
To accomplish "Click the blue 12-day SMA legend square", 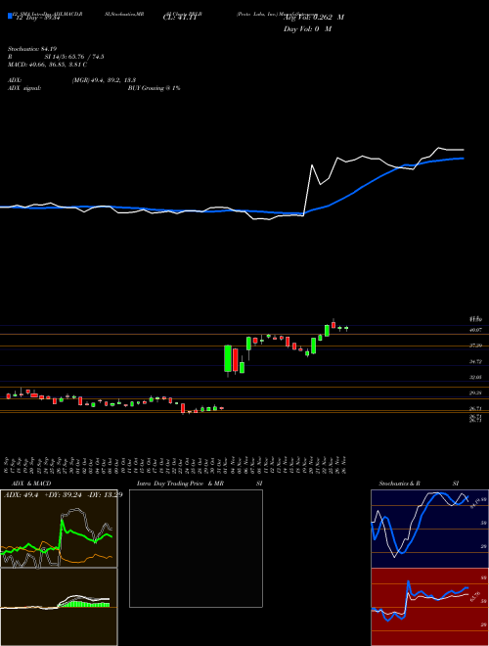I will (10, 17).
